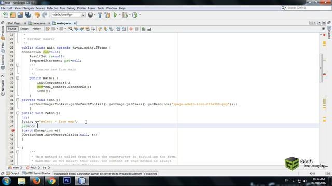Click the Profile Project clock icon
This screenshot has width=332, height=186.
click(x=135, y=15)
